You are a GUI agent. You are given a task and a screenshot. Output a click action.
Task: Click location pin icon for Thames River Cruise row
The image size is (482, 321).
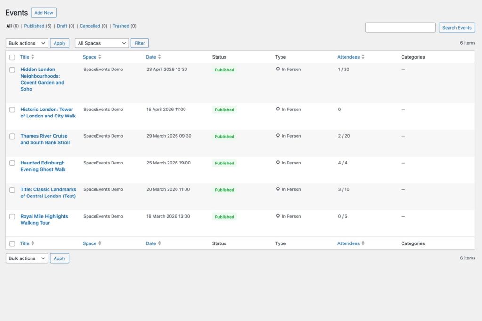tap(278, 136)
